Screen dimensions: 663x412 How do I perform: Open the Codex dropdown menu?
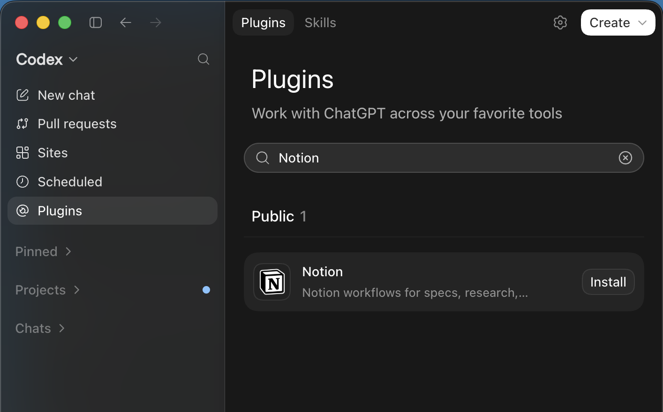click(47, 59)
